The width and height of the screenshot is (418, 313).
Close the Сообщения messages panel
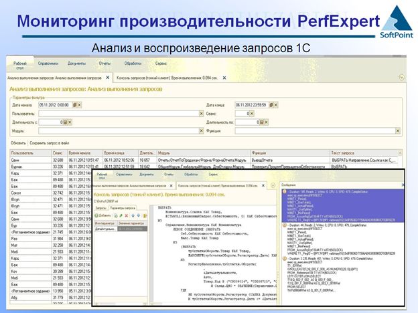pos(403,185)
